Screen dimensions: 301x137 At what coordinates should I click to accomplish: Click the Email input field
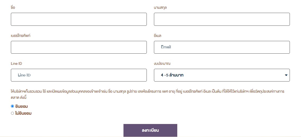coord(222,47)
